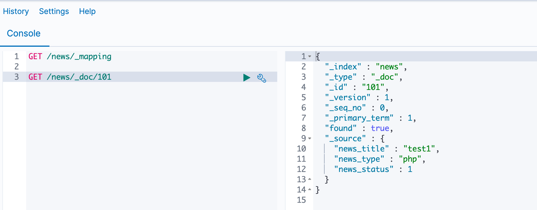Collapse the root object at response line 1
537x210 pixels.
click(310, 56)
